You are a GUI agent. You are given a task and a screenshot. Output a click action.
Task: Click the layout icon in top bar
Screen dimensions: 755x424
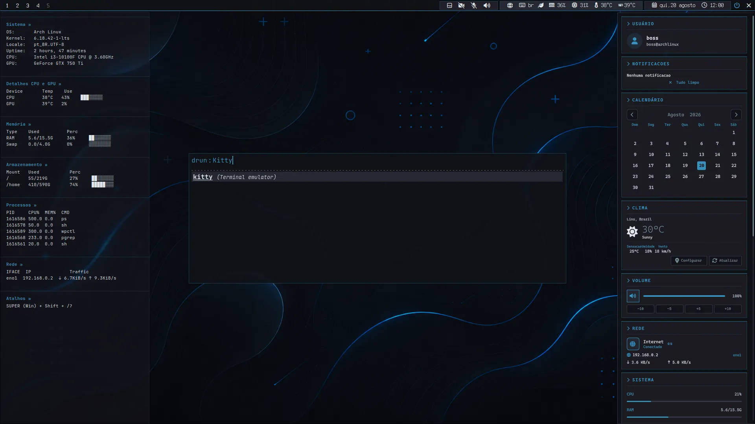[x=449, y=5]
